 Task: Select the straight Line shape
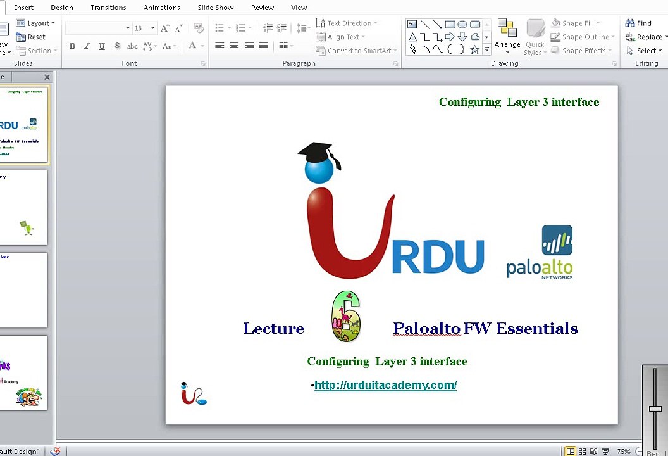coord(424,24)
